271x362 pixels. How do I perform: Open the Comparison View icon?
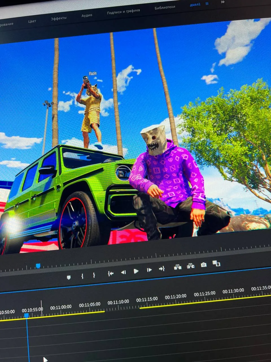click(x=216, y=264)
